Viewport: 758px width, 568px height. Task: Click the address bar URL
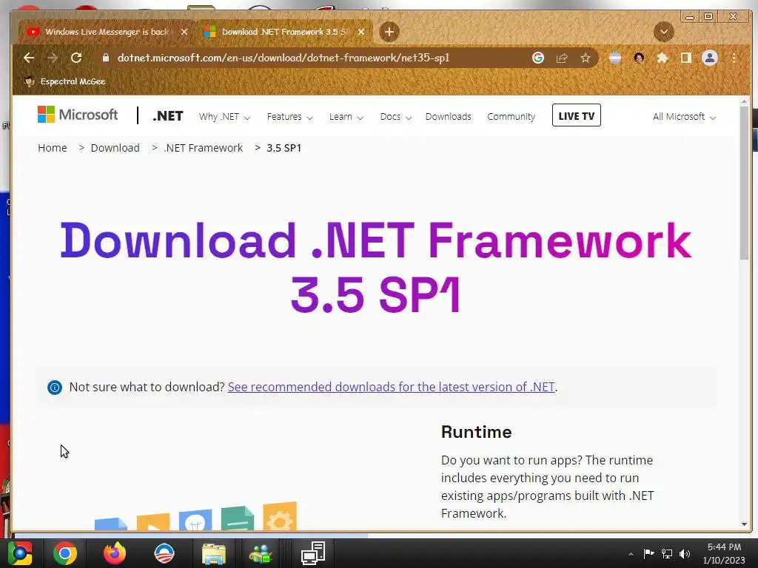coord(284,58)
